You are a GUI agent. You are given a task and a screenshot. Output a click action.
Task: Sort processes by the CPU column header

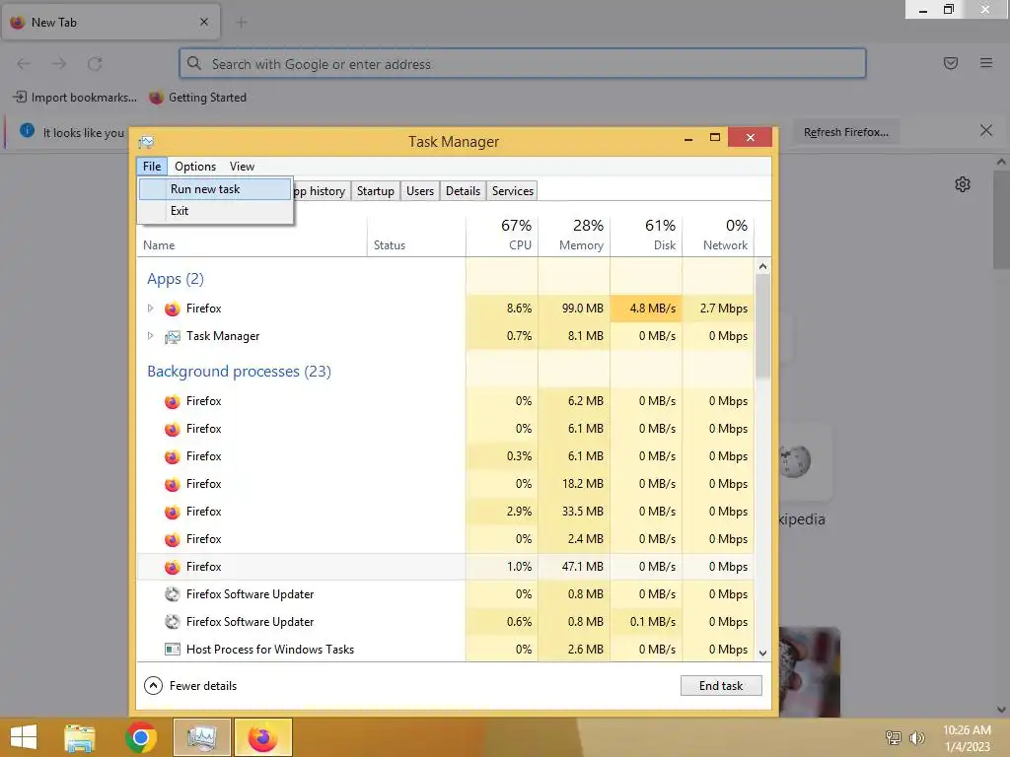click(502, 235)
